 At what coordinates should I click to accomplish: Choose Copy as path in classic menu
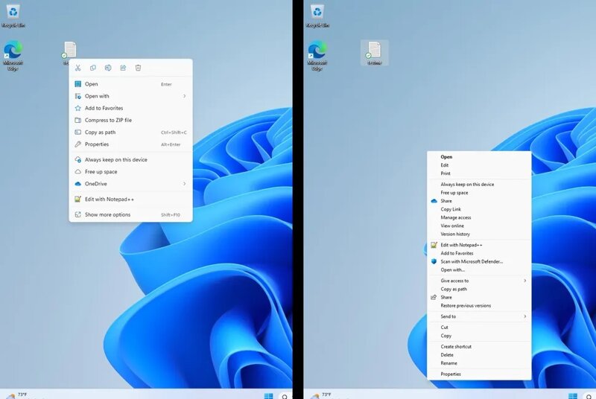click(479, 289)
